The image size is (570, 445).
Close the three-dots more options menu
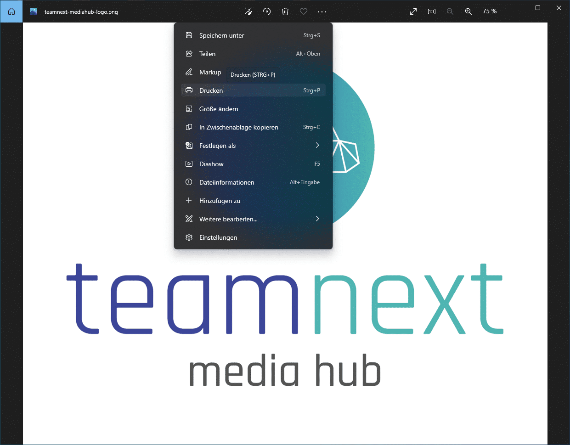coord(322,11)
